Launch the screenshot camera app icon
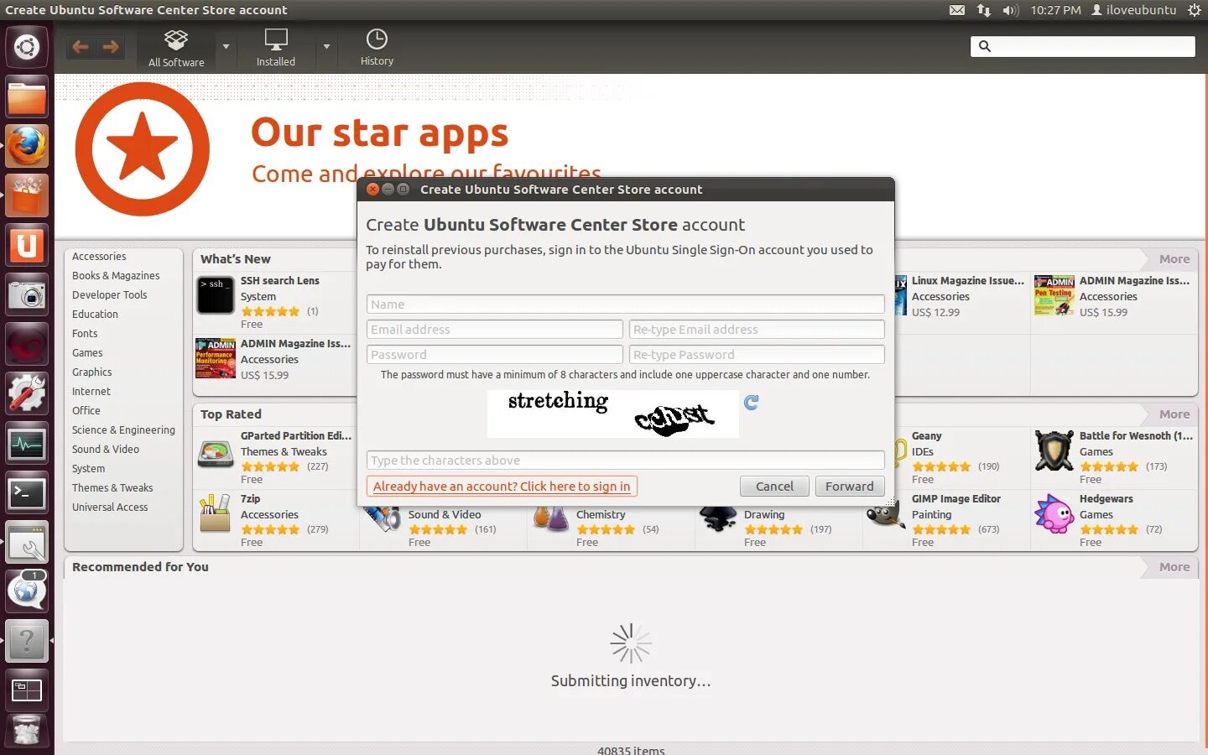Screen dimensions: 1208x755 pyautogui.click(x=27, y=294)
